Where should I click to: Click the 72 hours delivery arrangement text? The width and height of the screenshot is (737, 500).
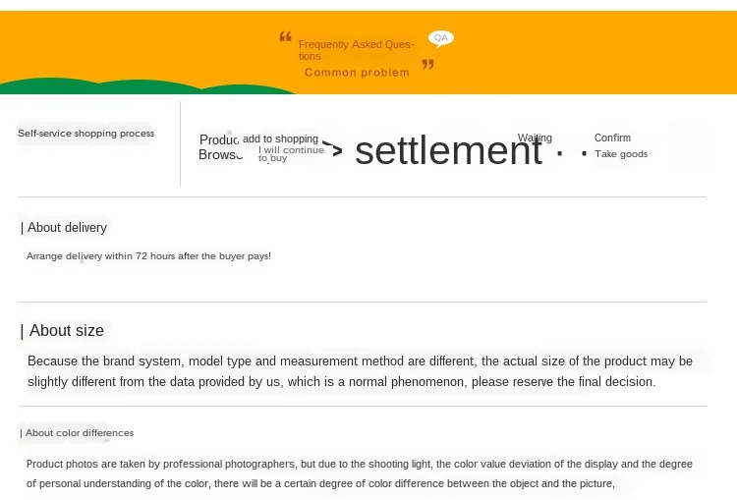(148, 256)
